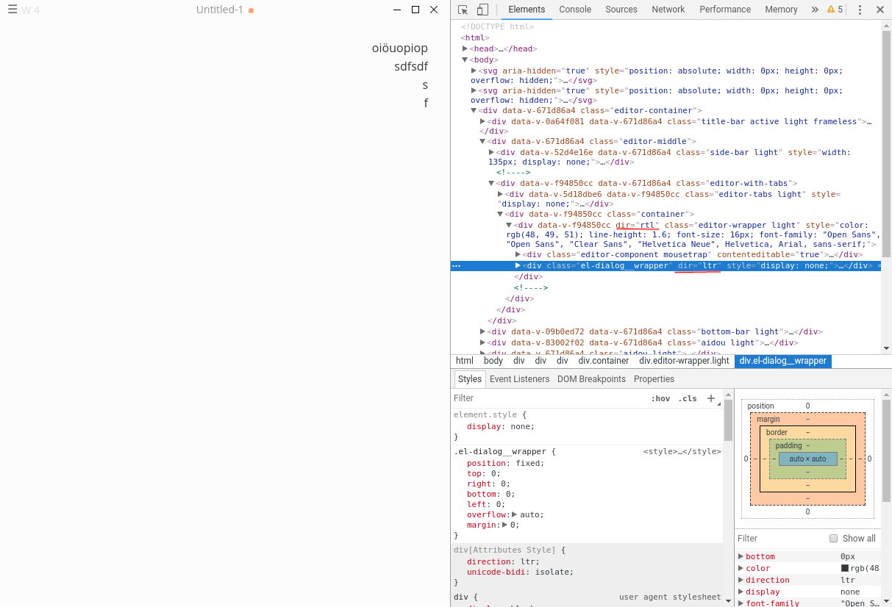The width and height of the screenshot is (892, 607).
Task: Select the Styles sub-tab
Action: click(469, 379)
